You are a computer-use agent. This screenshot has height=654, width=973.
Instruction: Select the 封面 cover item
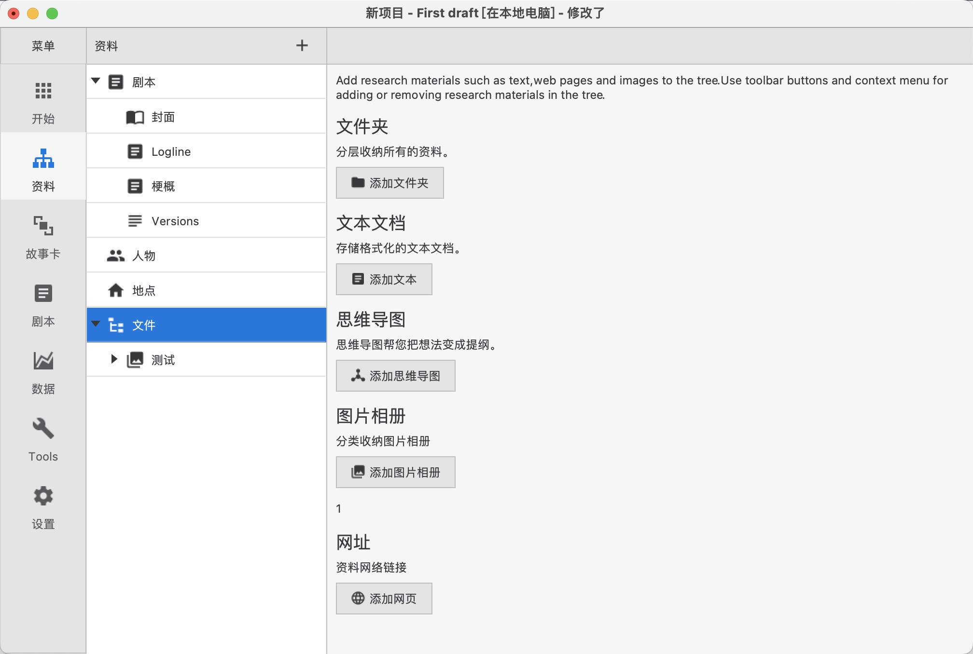pos(163,117)
